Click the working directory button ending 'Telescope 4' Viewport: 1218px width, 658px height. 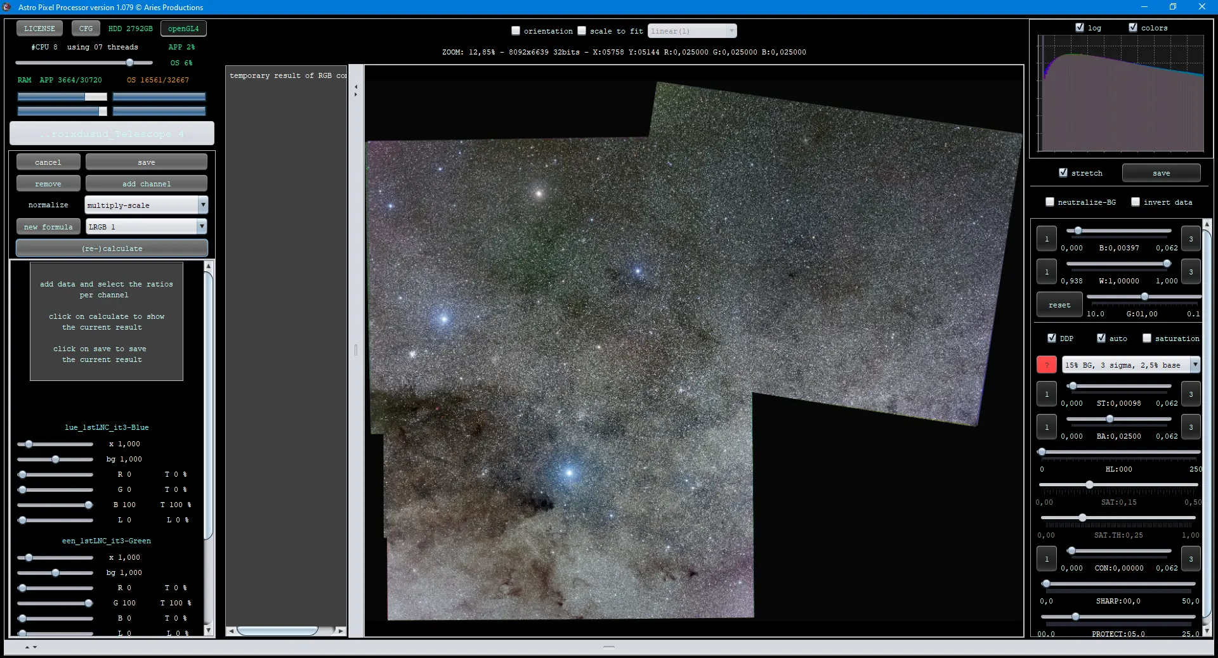point(112,134)
